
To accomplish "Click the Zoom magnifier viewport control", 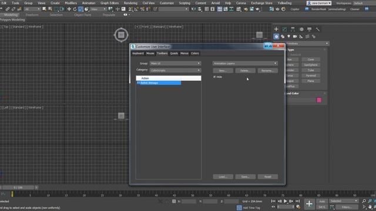I will [364, 201].
